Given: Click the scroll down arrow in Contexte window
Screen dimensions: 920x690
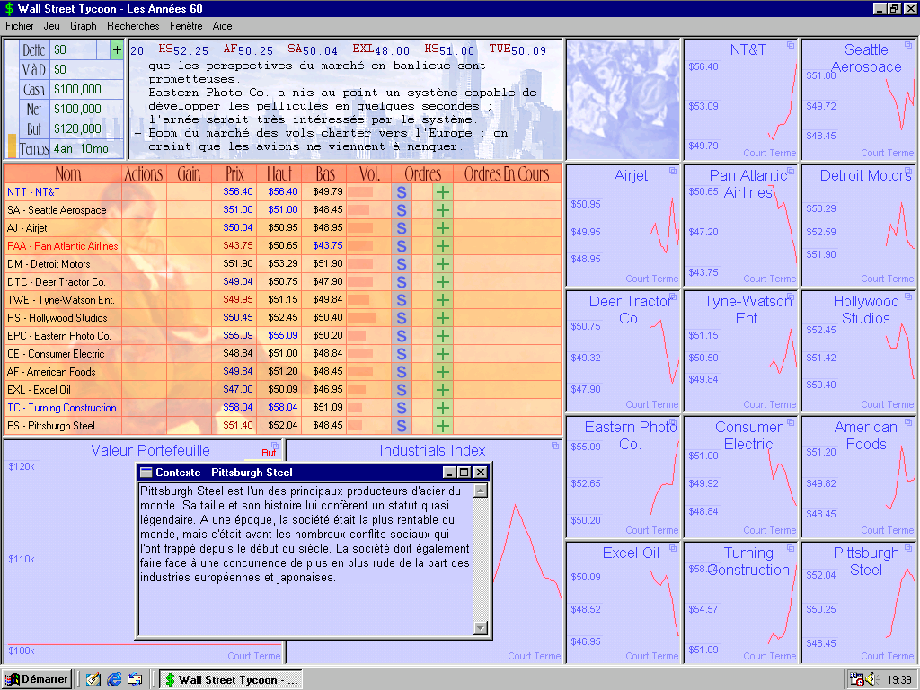Looking at the screenshot, I should coord(481,628).
